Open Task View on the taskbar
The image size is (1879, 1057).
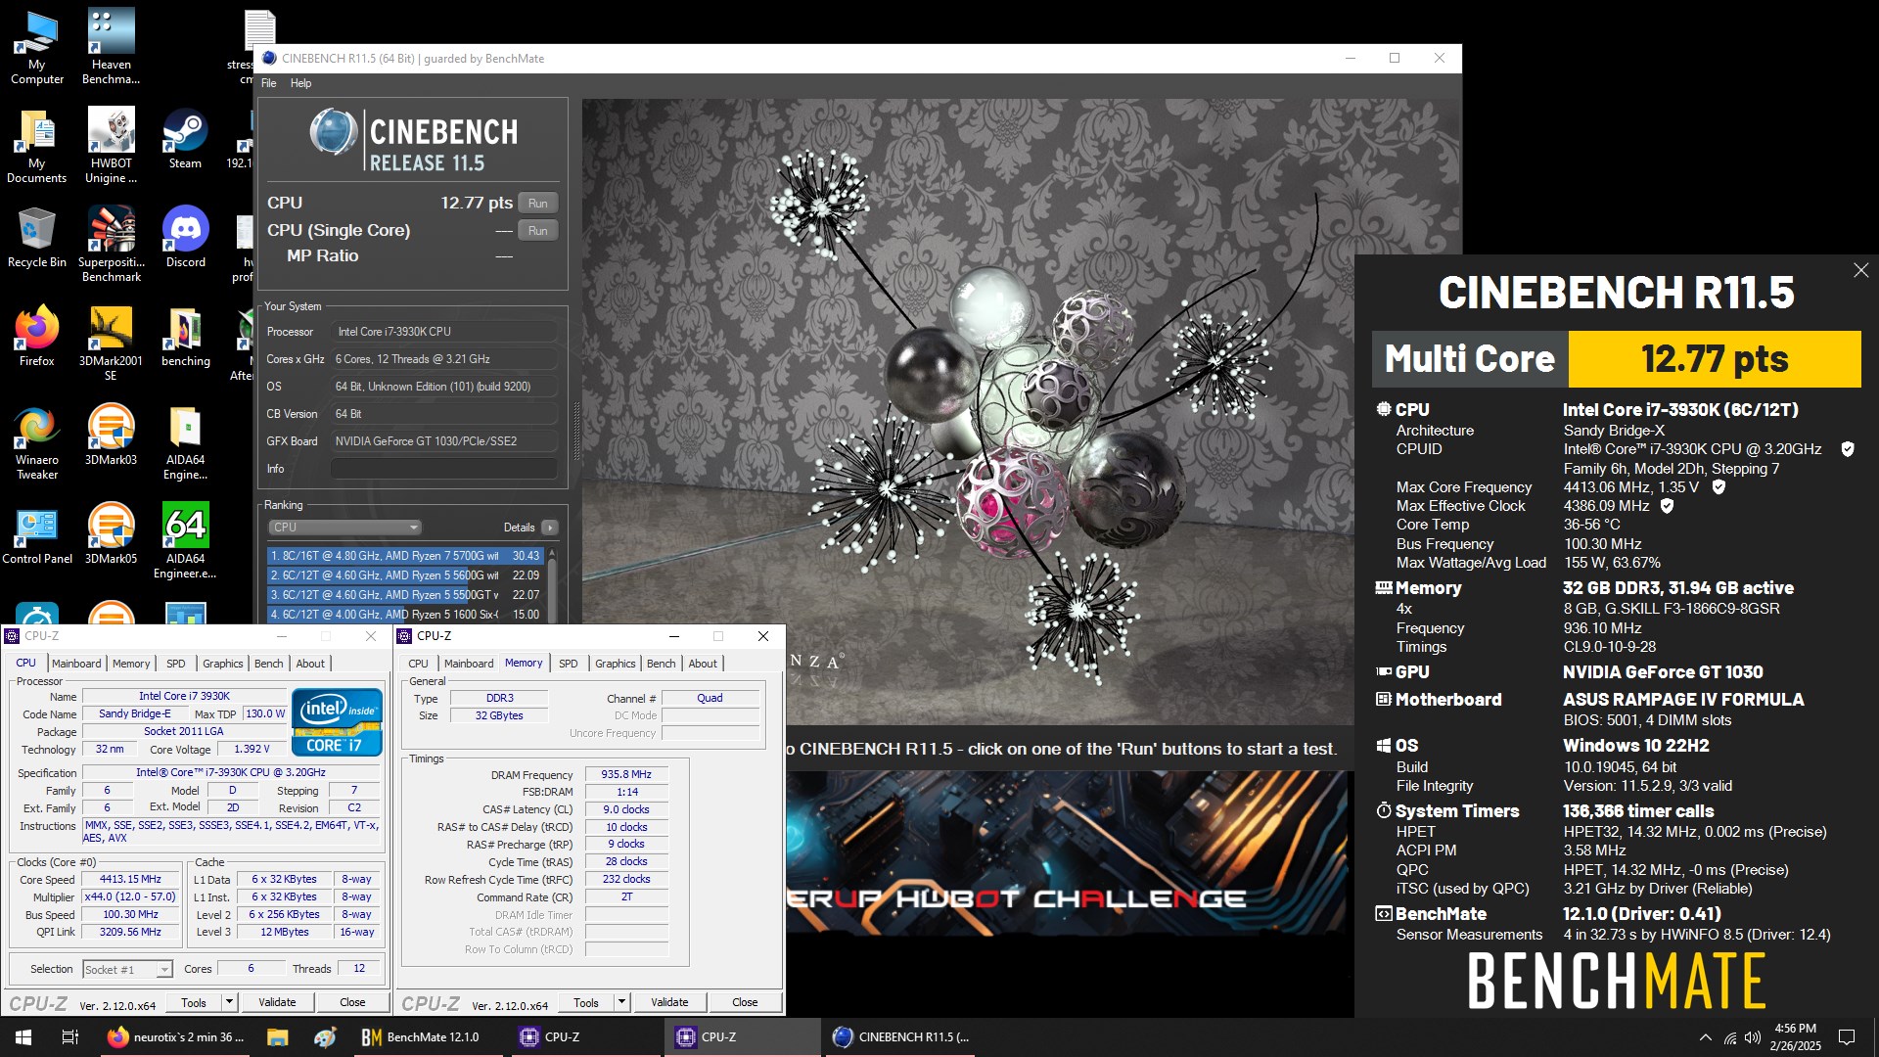[70, 1036]
